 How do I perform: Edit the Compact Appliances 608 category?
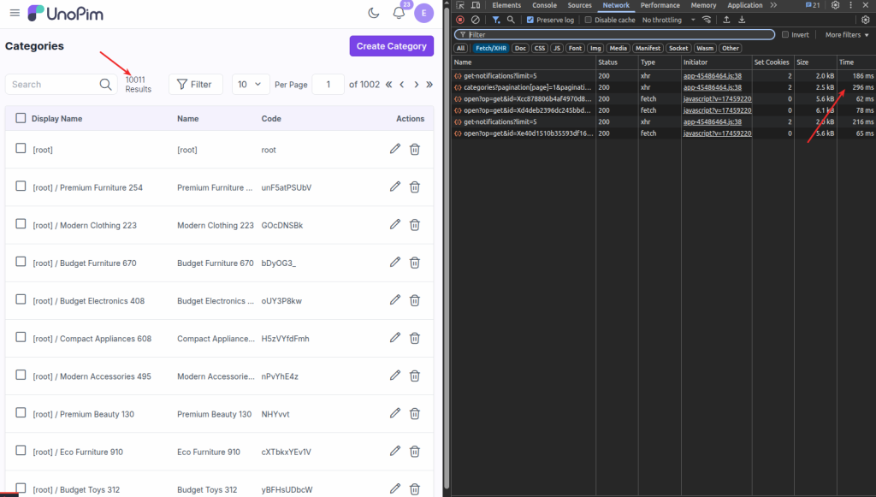click(395, 338)
